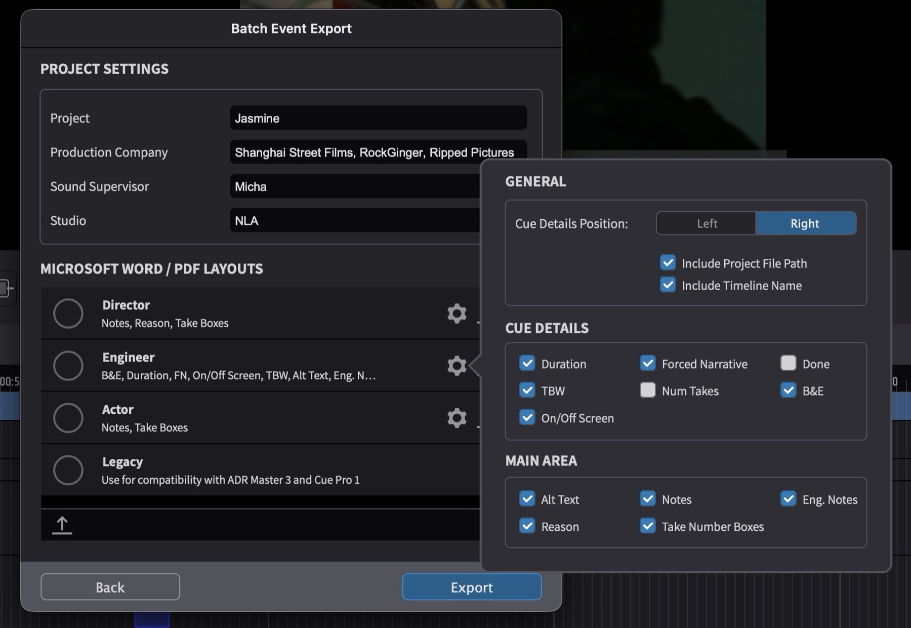Click the Legacy layout description text

point(231,480)
